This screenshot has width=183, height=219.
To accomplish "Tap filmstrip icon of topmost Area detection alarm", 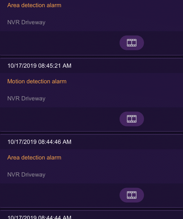I will 131,43.
